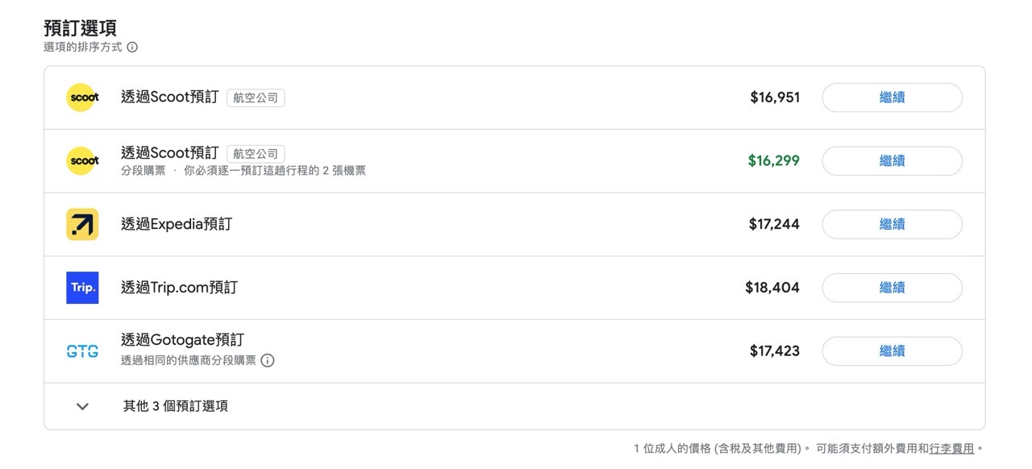The width and height of the screenshot is (1032, 469).
Task: Open the info icon beside 選項的排序方式
Action: tap(131, 47)
